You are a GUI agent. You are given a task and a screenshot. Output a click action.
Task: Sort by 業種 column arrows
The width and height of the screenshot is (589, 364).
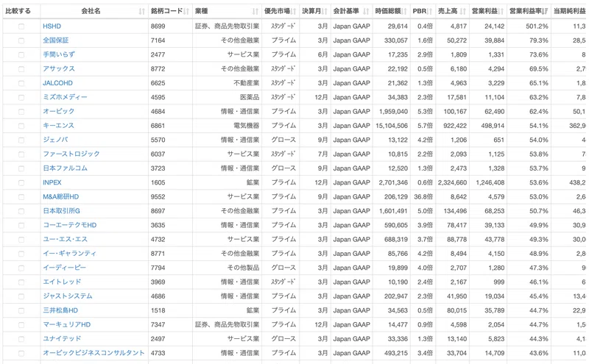(255, 11)
